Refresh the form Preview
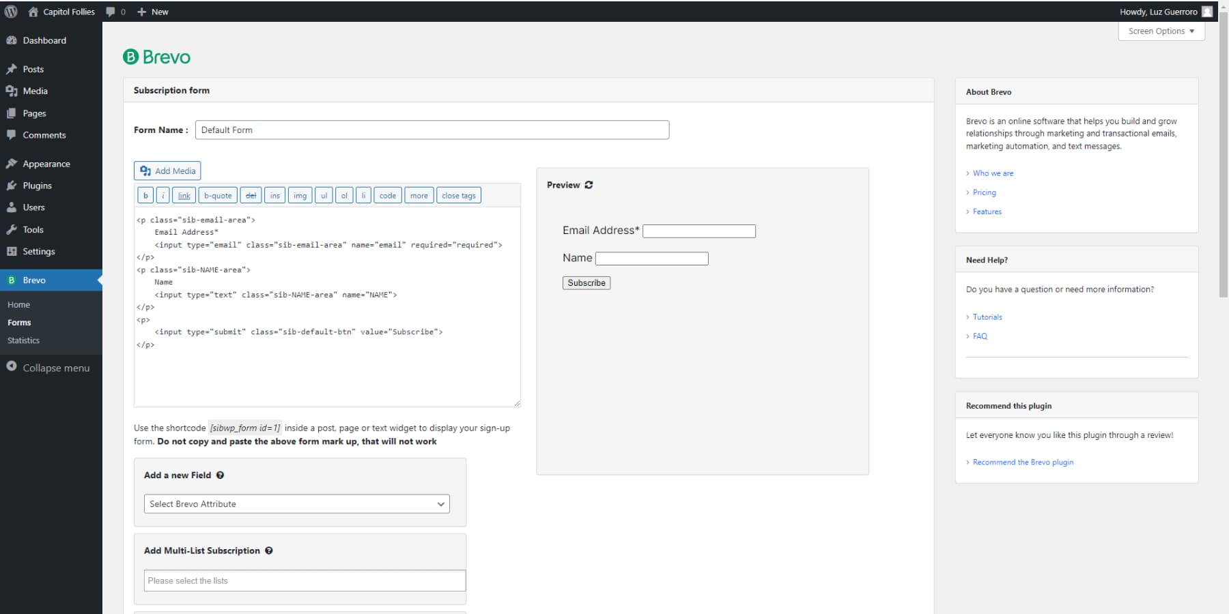 [x=589, y=185]
